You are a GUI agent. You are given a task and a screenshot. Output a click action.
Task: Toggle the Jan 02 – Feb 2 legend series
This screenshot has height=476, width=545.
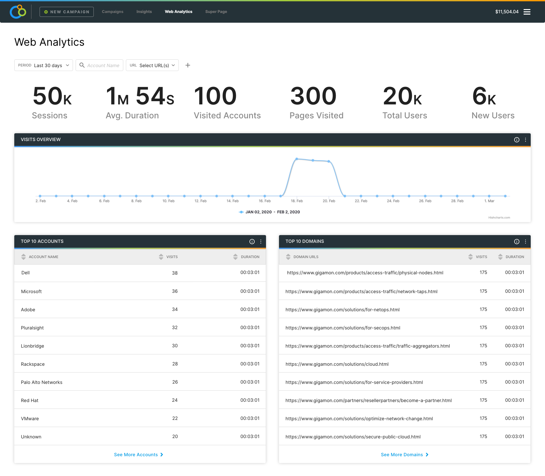tap(269, 212)
